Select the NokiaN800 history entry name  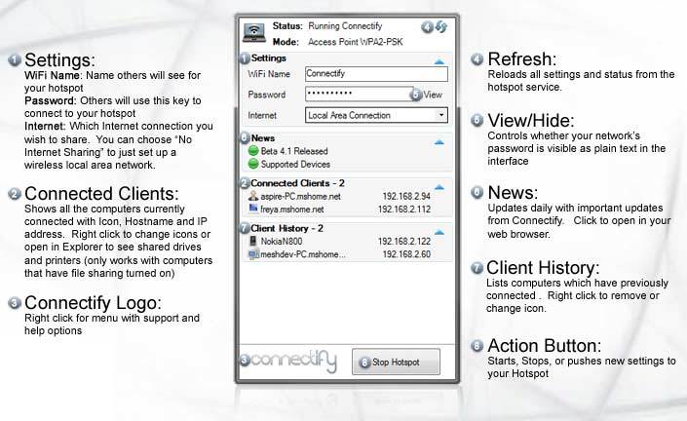tap(282, 242)
